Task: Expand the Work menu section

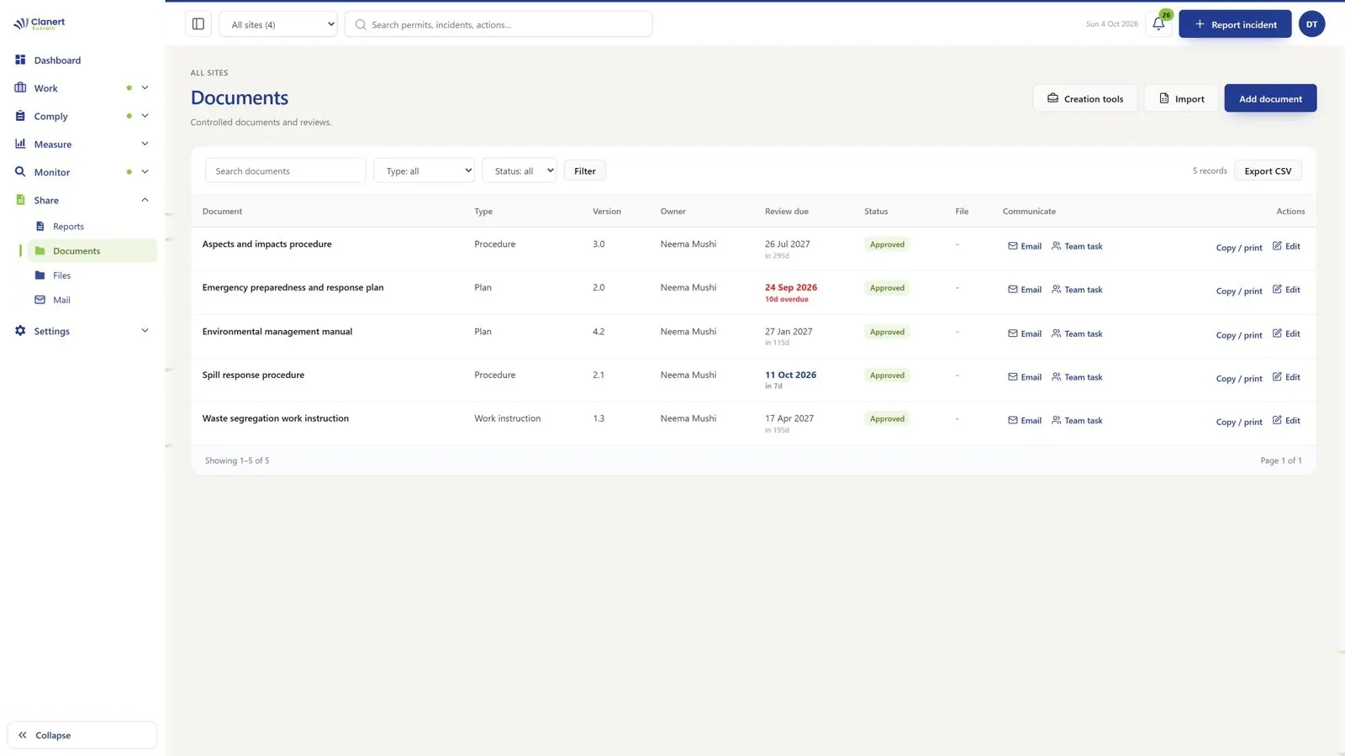Action: [82, 88]
